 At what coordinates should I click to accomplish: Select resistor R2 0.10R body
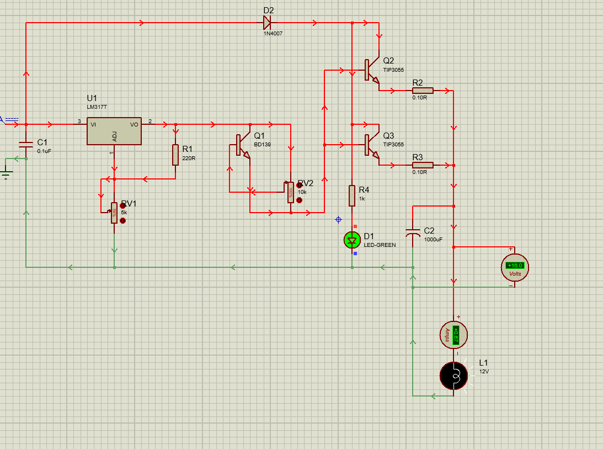(423, 91)
